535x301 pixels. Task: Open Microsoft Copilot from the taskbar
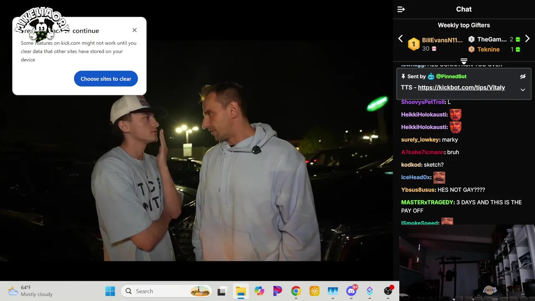point(259,291)
